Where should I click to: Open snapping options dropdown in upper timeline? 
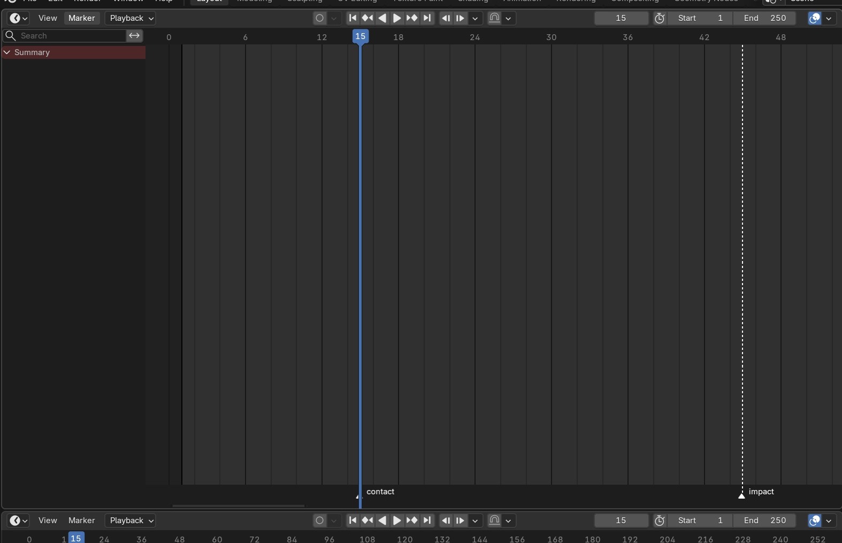[x=508, y=18]
